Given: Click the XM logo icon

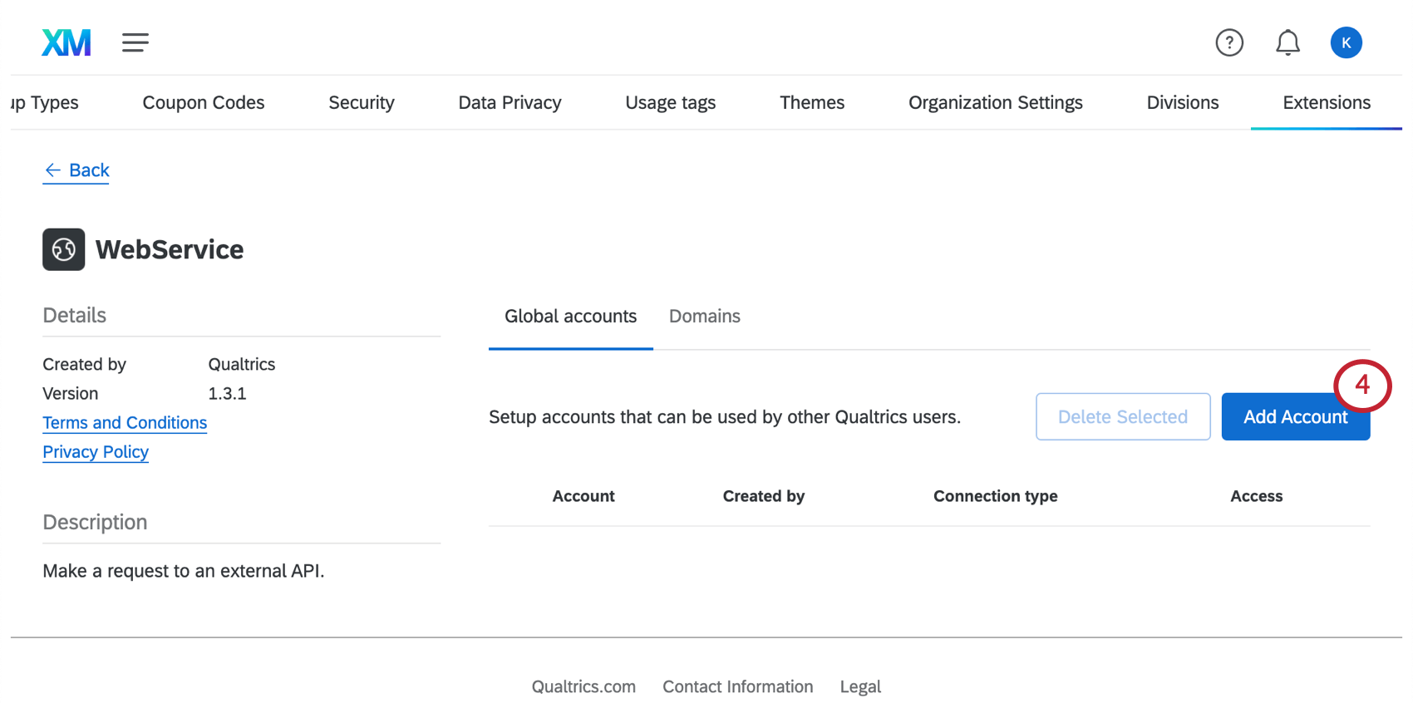Looking at the screenshot, I should click(66, 42).
